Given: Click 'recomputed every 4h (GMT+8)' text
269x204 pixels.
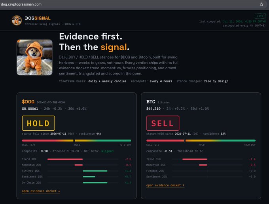Looking at the screenshot, I should [x=244, y=26].
